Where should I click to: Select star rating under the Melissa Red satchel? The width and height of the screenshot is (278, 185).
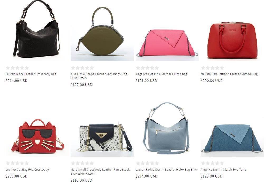212,68
